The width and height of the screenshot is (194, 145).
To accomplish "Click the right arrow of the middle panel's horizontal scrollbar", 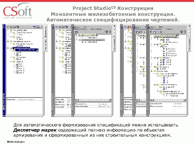I will (x=110, y=100).
